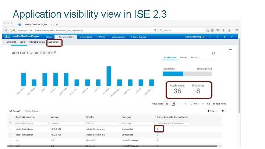This screenshot has height=149, width=265.
Task: Click the browser back arrow button
Action: click(x=6, y=30)
